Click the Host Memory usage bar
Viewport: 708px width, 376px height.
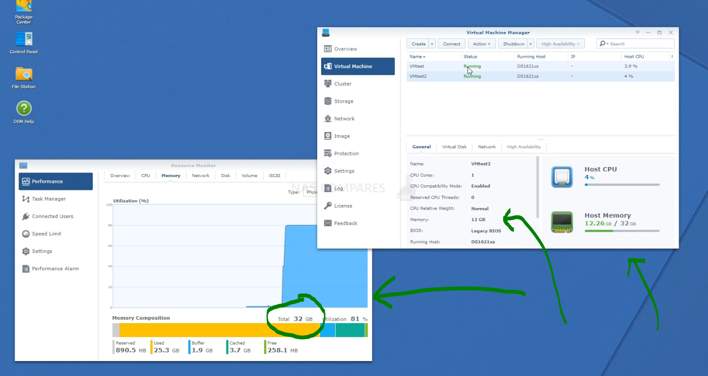coord(622,231)
